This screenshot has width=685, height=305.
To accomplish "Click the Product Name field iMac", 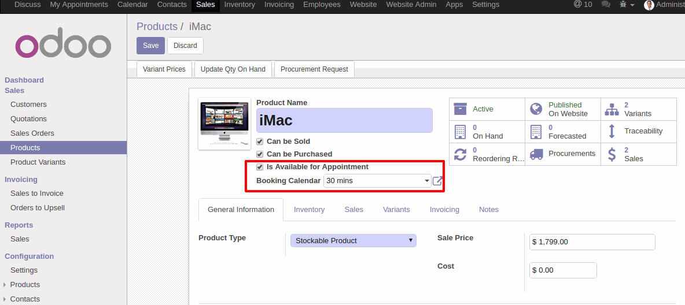I will [344, 120].
